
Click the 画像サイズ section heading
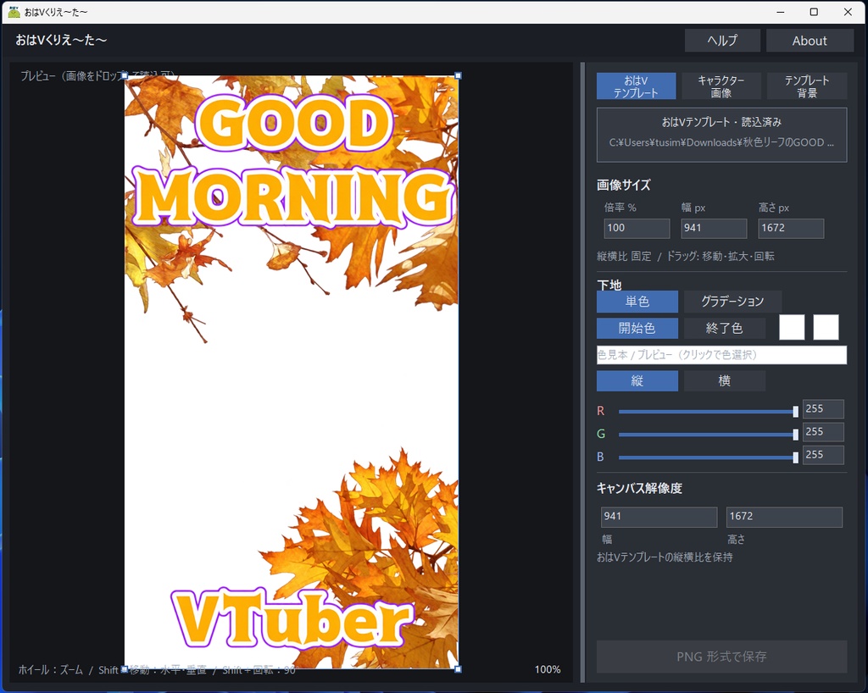(x=623, y=186)
